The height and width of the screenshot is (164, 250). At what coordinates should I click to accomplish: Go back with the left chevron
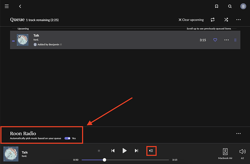coord(20,7)
